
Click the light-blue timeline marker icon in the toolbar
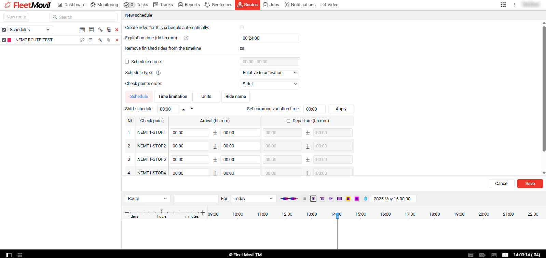(x=366, y=199)
